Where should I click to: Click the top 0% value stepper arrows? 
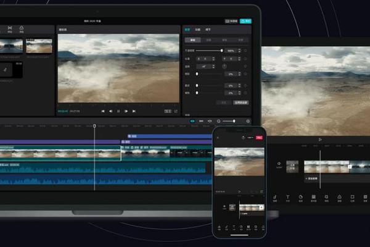point(239,74)
